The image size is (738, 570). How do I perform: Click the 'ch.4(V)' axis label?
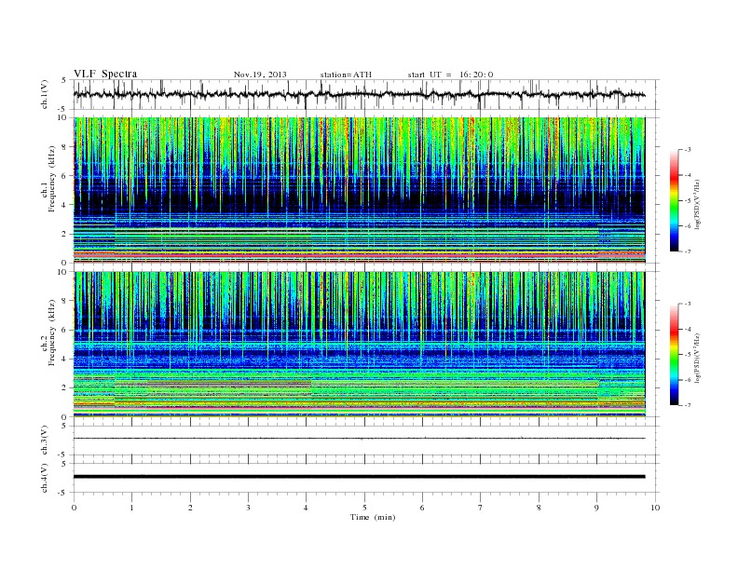coord(45,478)
